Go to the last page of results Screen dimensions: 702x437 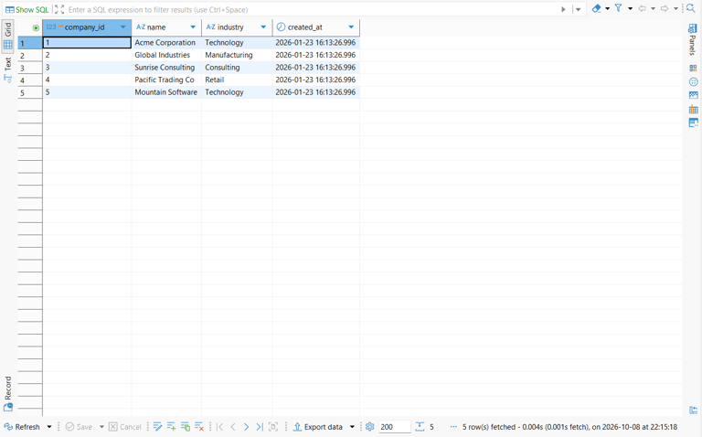click(x=260, y=427)
